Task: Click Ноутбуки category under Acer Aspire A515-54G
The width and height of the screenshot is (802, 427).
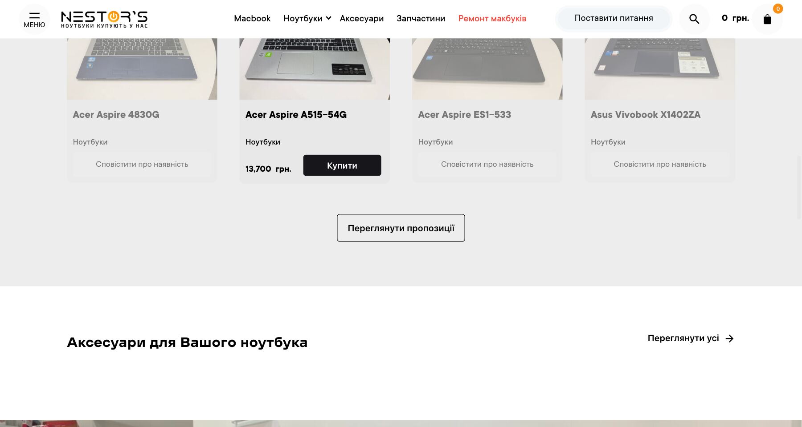Action: coord(263,142)
